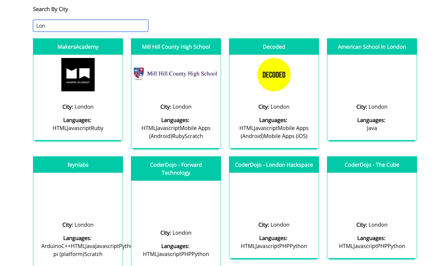436x266 pixels.
Task: Click the Languages label in The Cube card
Action: coord(371,238)
